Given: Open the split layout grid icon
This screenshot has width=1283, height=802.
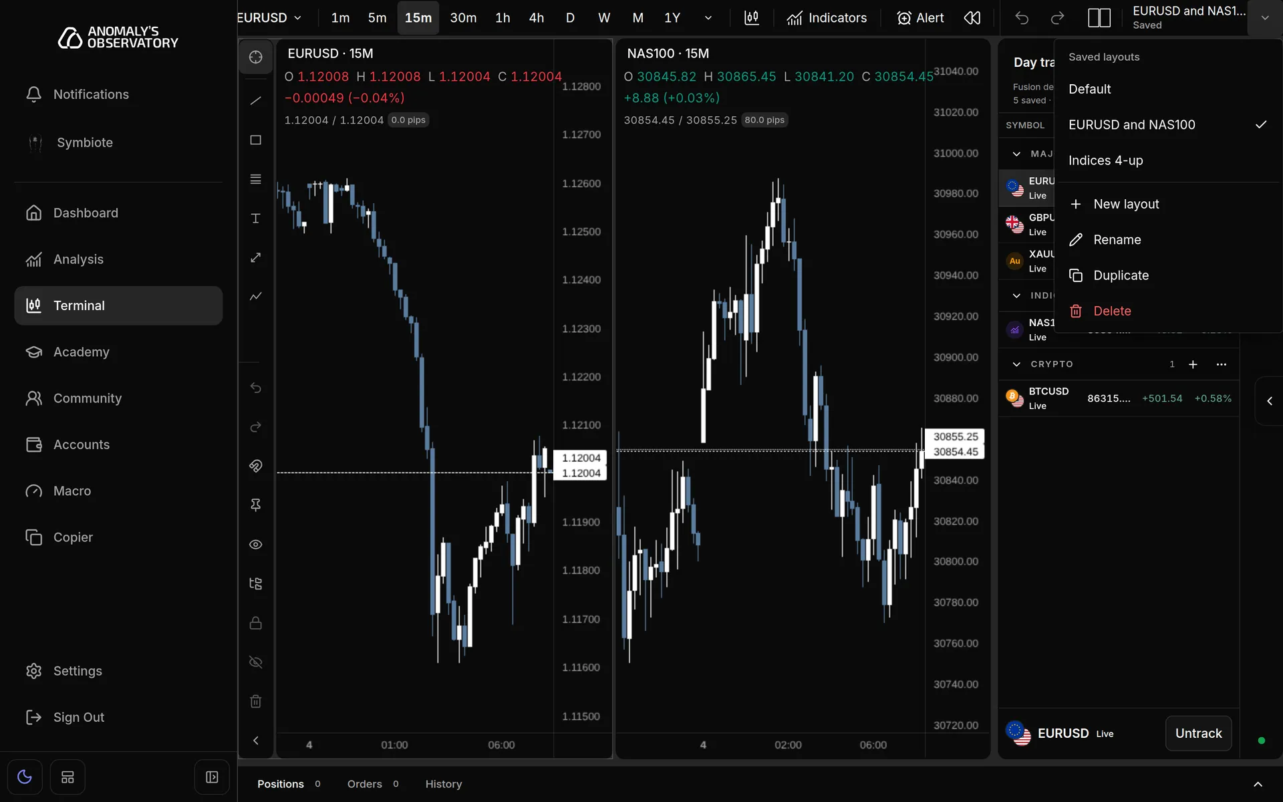Looking at the screenshot, I should tap(1099, 18).
